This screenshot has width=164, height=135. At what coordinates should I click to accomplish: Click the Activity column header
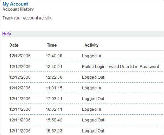pyautogui.click(x=91, y=45)
